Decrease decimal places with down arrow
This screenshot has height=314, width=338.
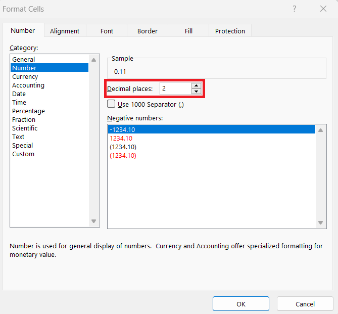click(x=196, y=92)
